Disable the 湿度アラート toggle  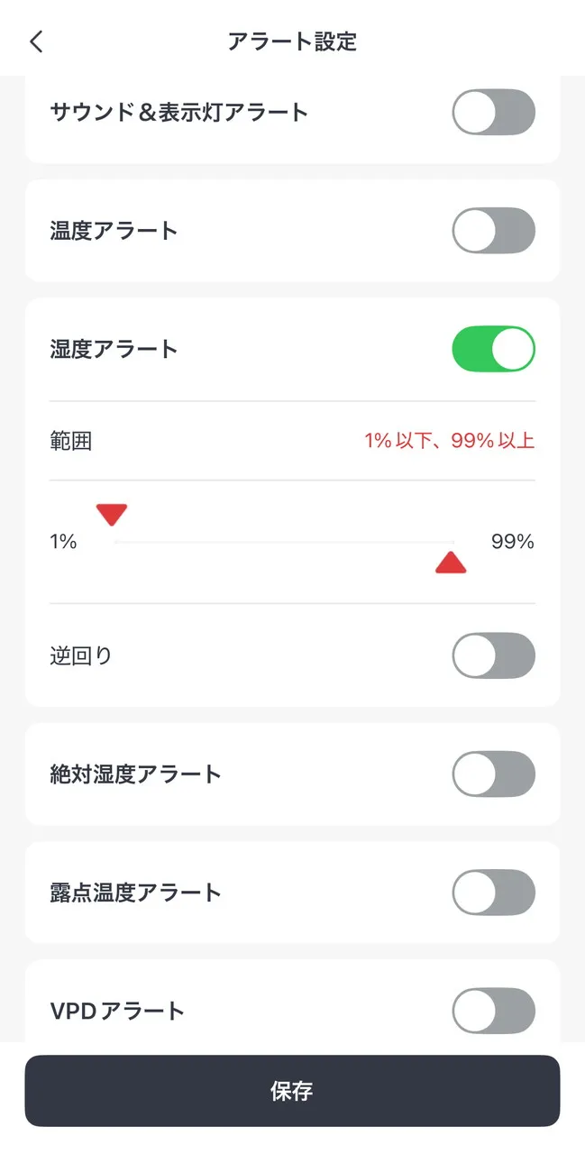pos(493,349)
